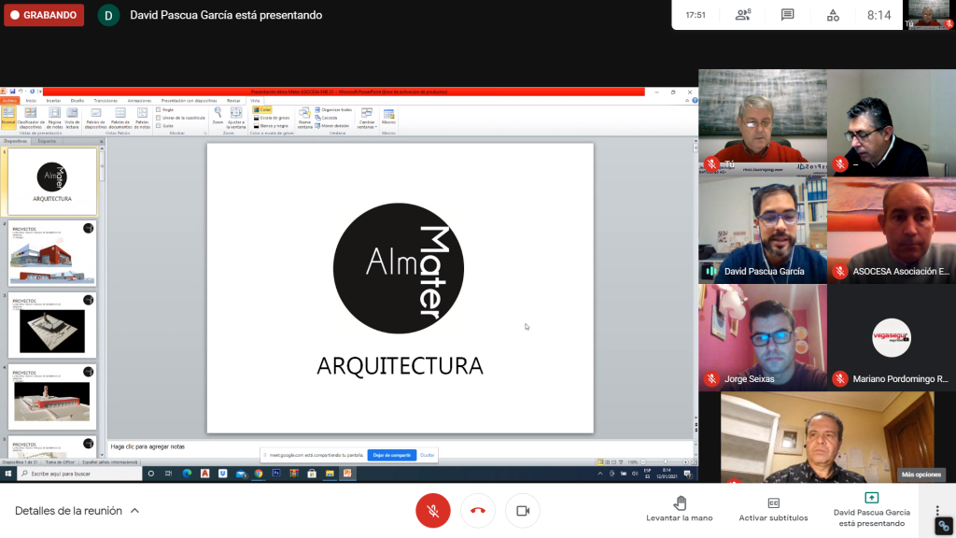Image resolution: width=956 pixels, height=538 pixels.
Task: Switch to the Diseño ribbon tab
Action: 77,101
